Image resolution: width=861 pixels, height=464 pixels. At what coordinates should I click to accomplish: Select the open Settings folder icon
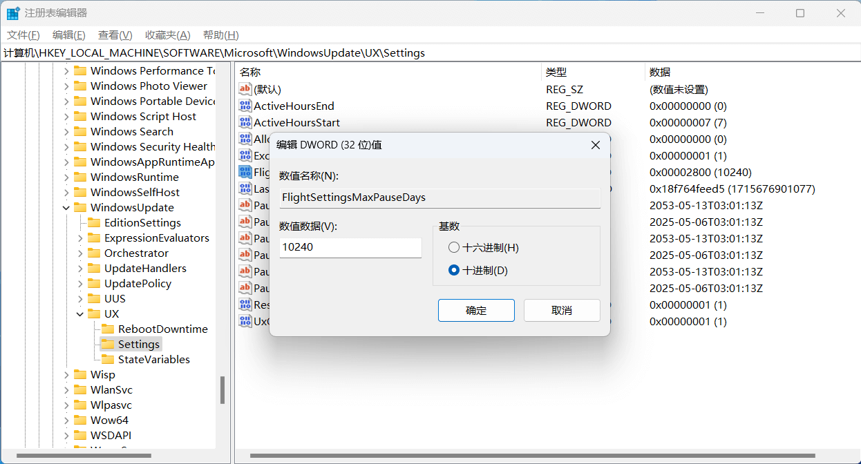pyautogui.click(x=108, y=344)
